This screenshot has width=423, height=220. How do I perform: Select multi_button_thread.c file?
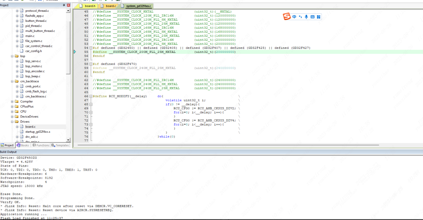(40, 31)
